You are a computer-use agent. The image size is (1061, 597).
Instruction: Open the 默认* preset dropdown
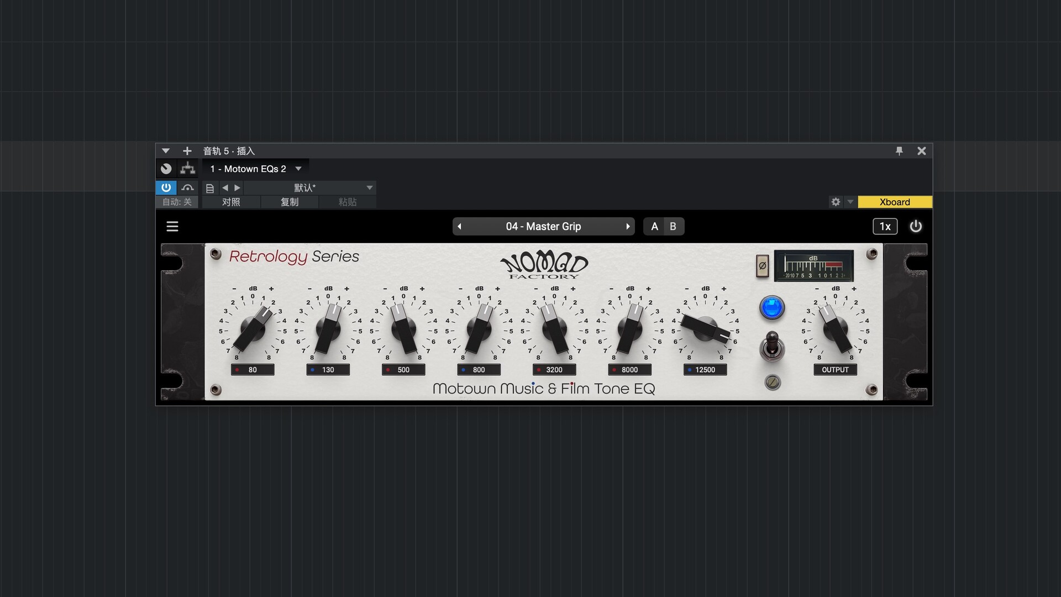310,187
